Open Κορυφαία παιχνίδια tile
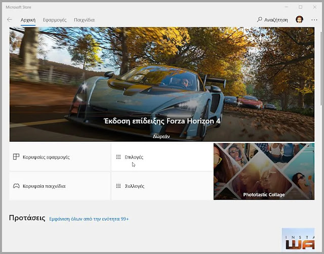Image resolution: width=324 pixels, height=254 pixels. click(60, 186)
